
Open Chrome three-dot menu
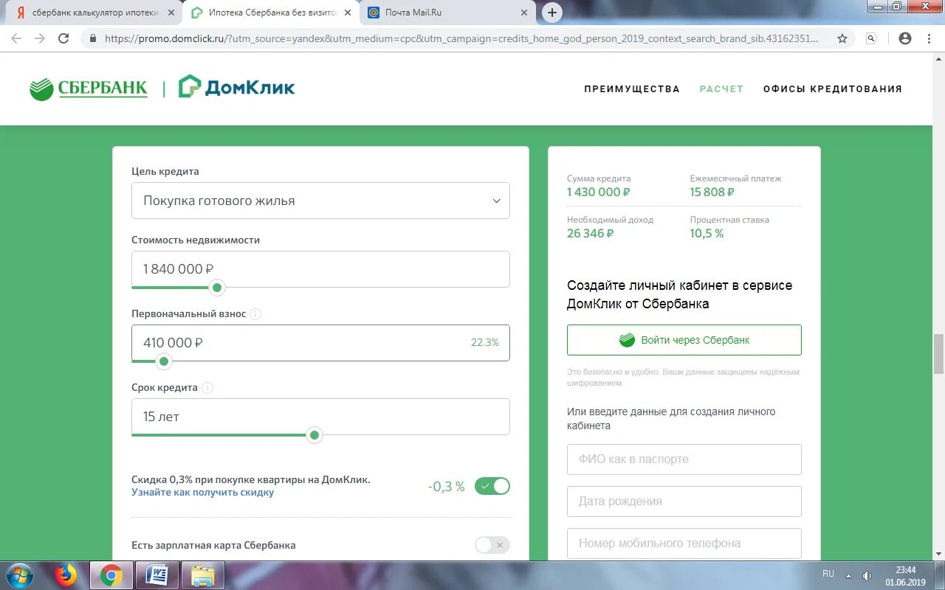(x=929, y=38)
